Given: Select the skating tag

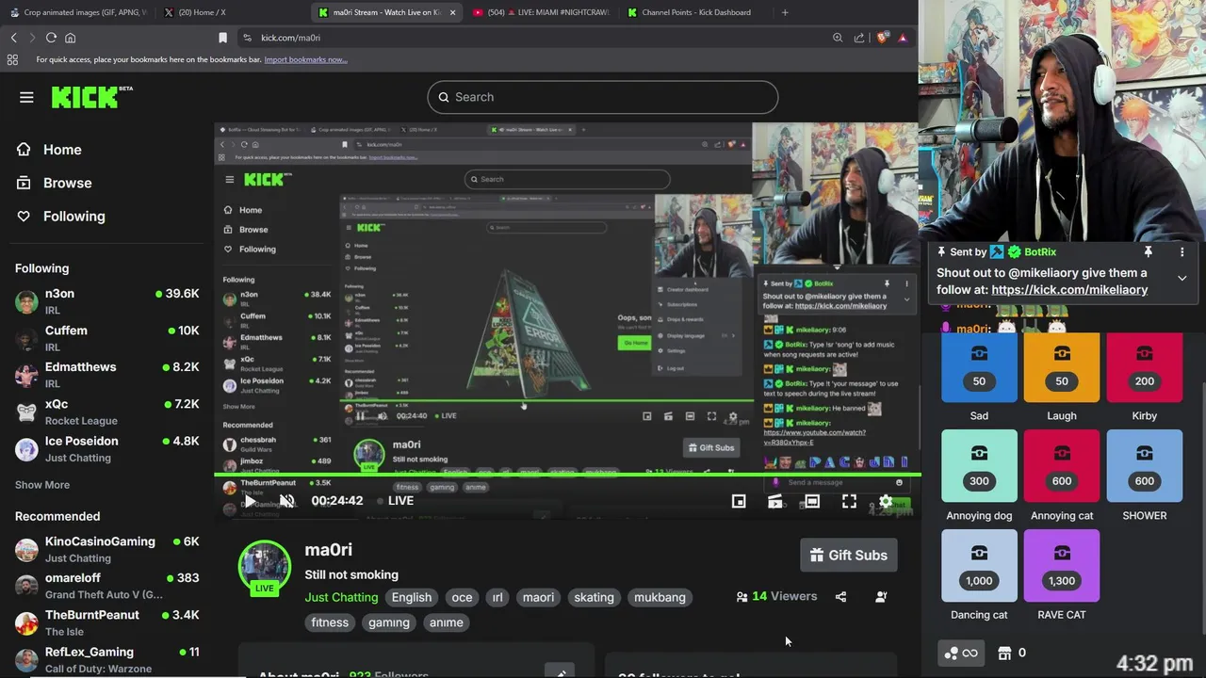Looking at the screenshot, I should (594, 597).
